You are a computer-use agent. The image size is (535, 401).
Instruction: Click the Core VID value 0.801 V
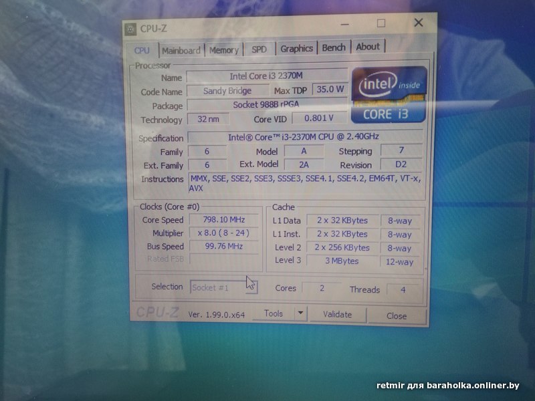(319, 118)
